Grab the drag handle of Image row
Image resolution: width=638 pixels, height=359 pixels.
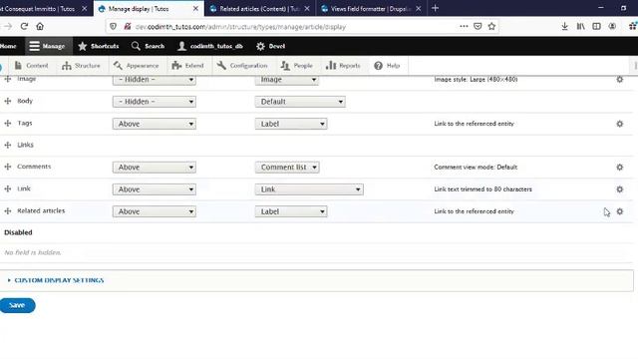8,79
